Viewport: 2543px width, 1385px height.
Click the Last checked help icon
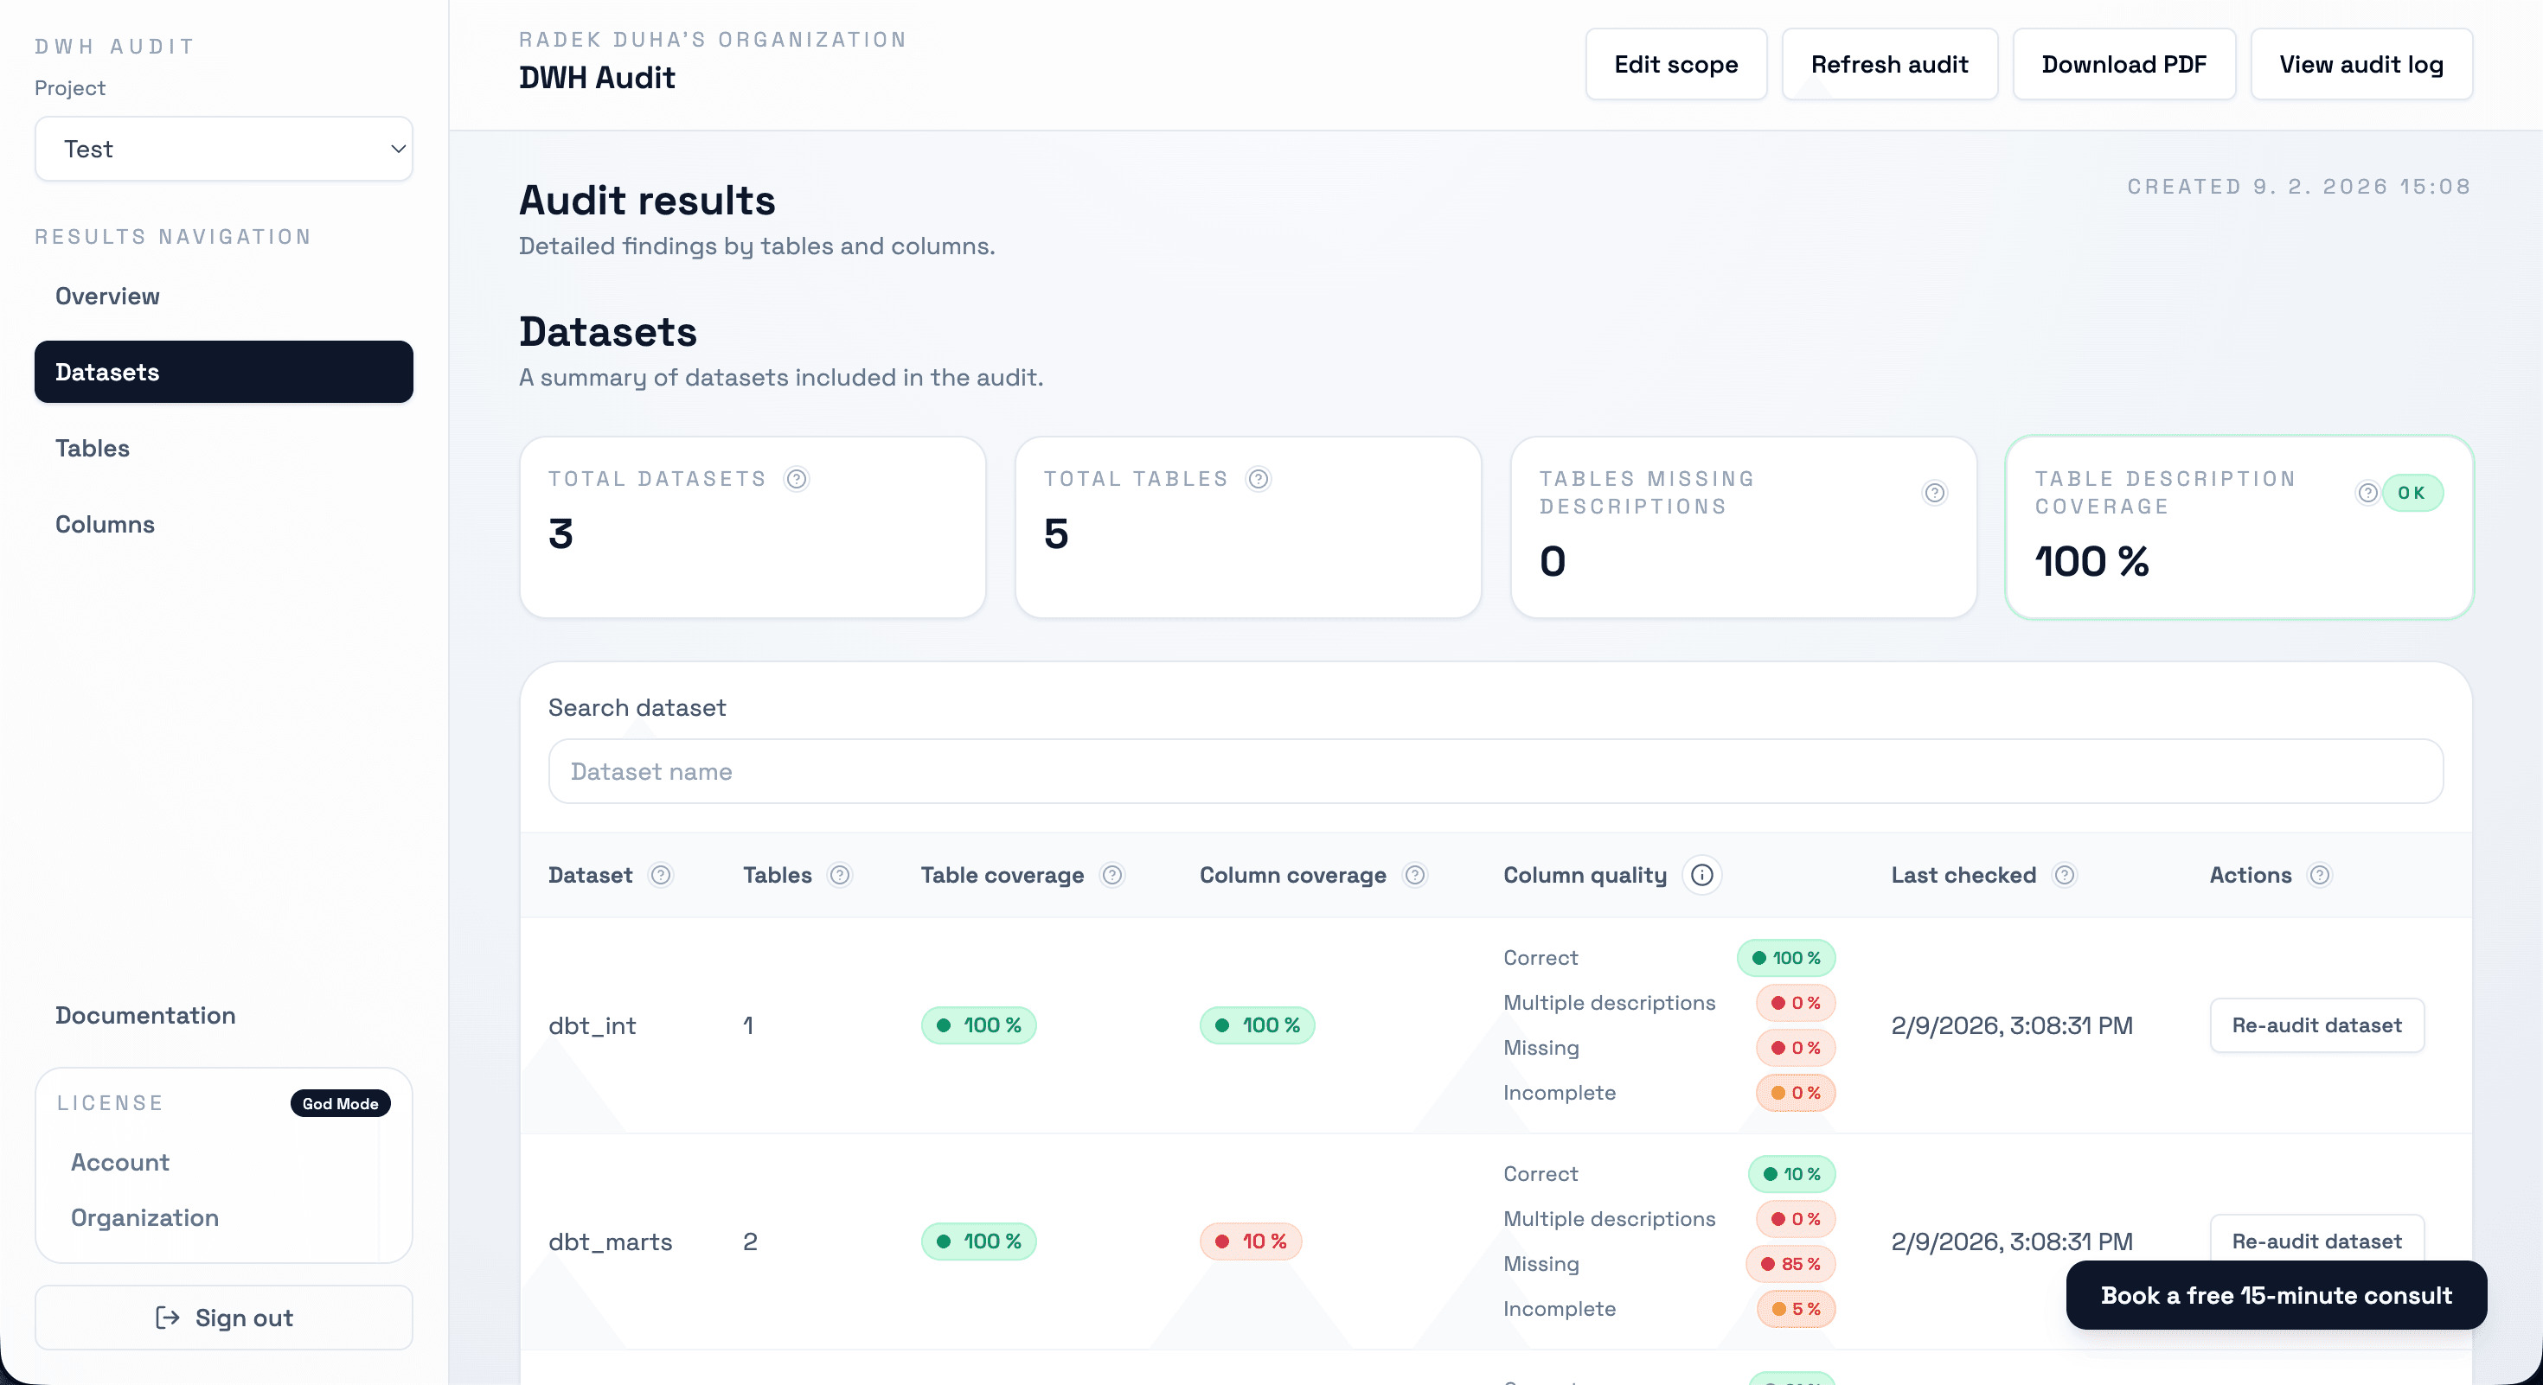[2066, 875]
